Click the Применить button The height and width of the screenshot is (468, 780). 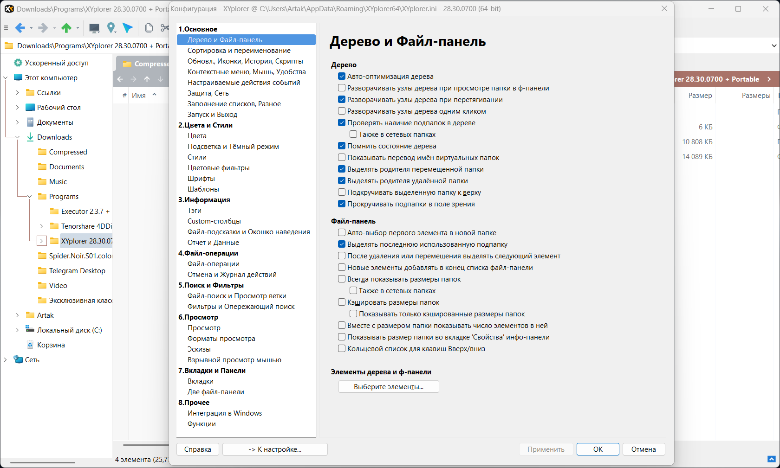[546, 449]
